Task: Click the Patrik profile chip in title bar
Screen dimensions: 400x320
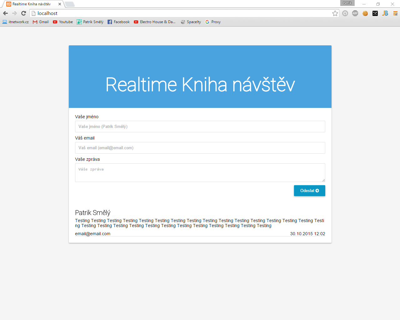Action: (x=347, y=3)
